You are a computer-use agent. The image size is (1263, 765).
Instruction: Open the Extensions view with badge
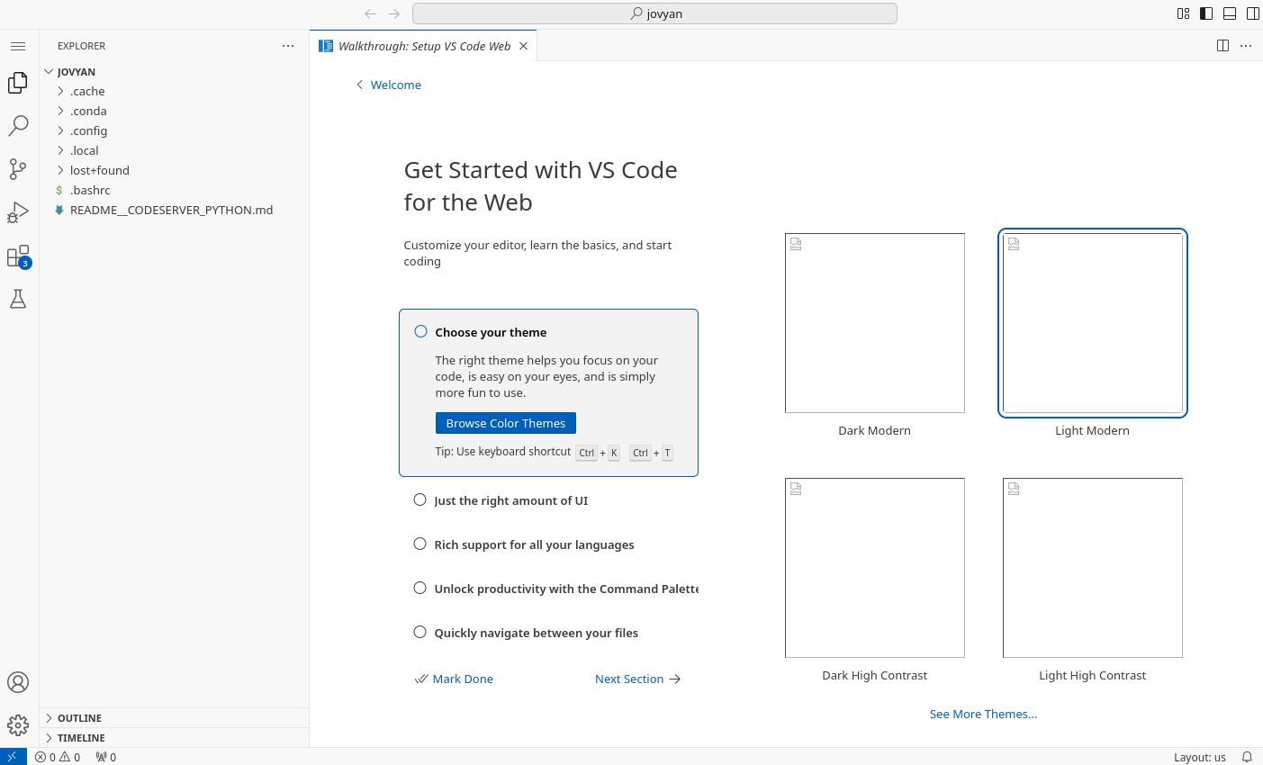(x=18, y=256)
